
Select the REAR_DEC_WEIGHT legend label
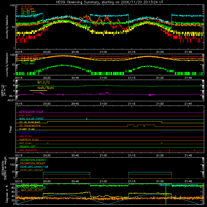(x=32, y=170)
